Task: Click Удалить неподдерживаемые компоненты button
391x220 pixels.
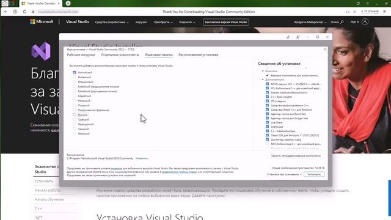Action: [296, 156]
